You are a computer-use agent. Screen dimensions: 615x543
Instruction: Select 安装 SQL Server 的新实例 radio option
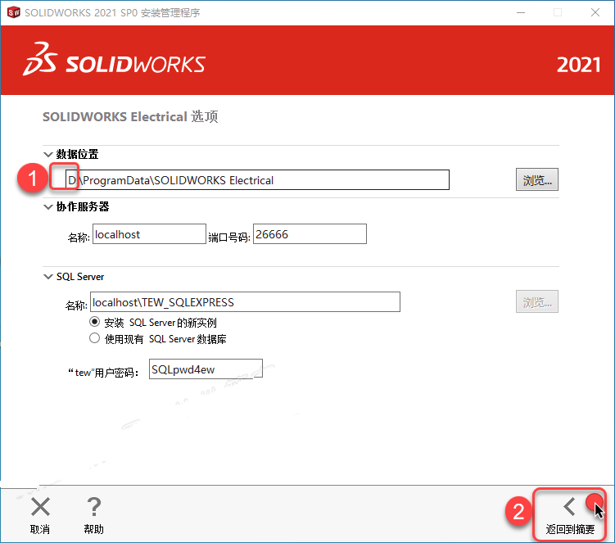(x=94, y=322)
